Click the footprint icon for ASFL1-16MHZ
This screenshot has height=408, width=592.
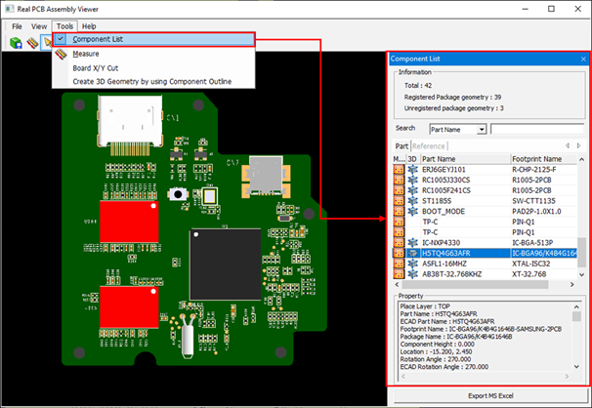pyautogui.click(x=399, y=264)
